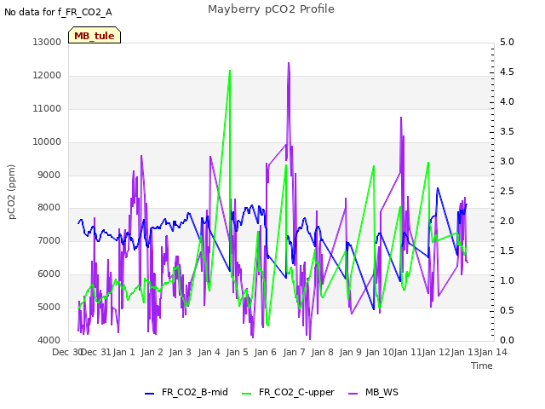Click the 9000 left axis label
This screenshot has height=409, width=545.
[49, 175]
